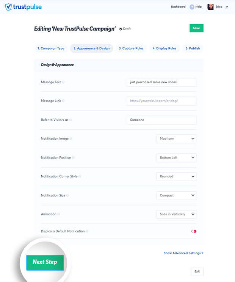Click the Next Step button
This screenshot has width=235, height=282.
[45, 262]
